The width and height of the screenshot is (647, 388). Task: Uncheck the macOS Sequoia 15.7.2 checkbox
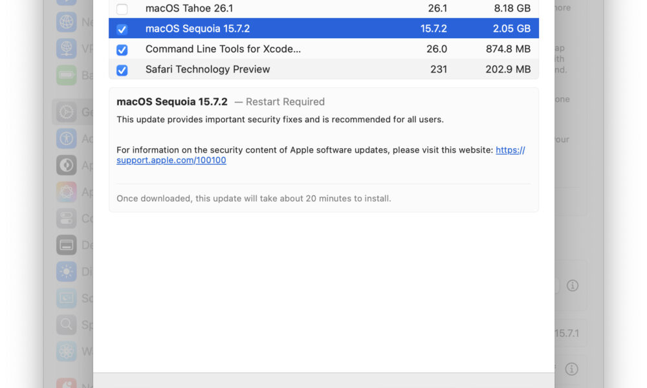click(122, 29)
